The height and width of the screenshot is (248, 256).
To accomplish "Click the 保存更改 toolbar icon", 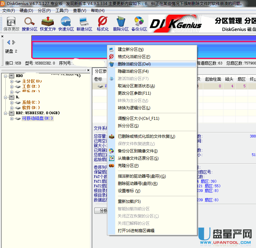I will (x=12, y=23).
